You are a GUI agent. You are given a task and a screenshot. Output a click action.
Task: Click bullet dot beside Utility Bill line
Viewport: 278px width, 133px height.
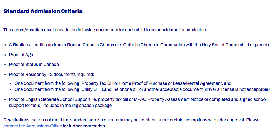(x=11, y=90)
